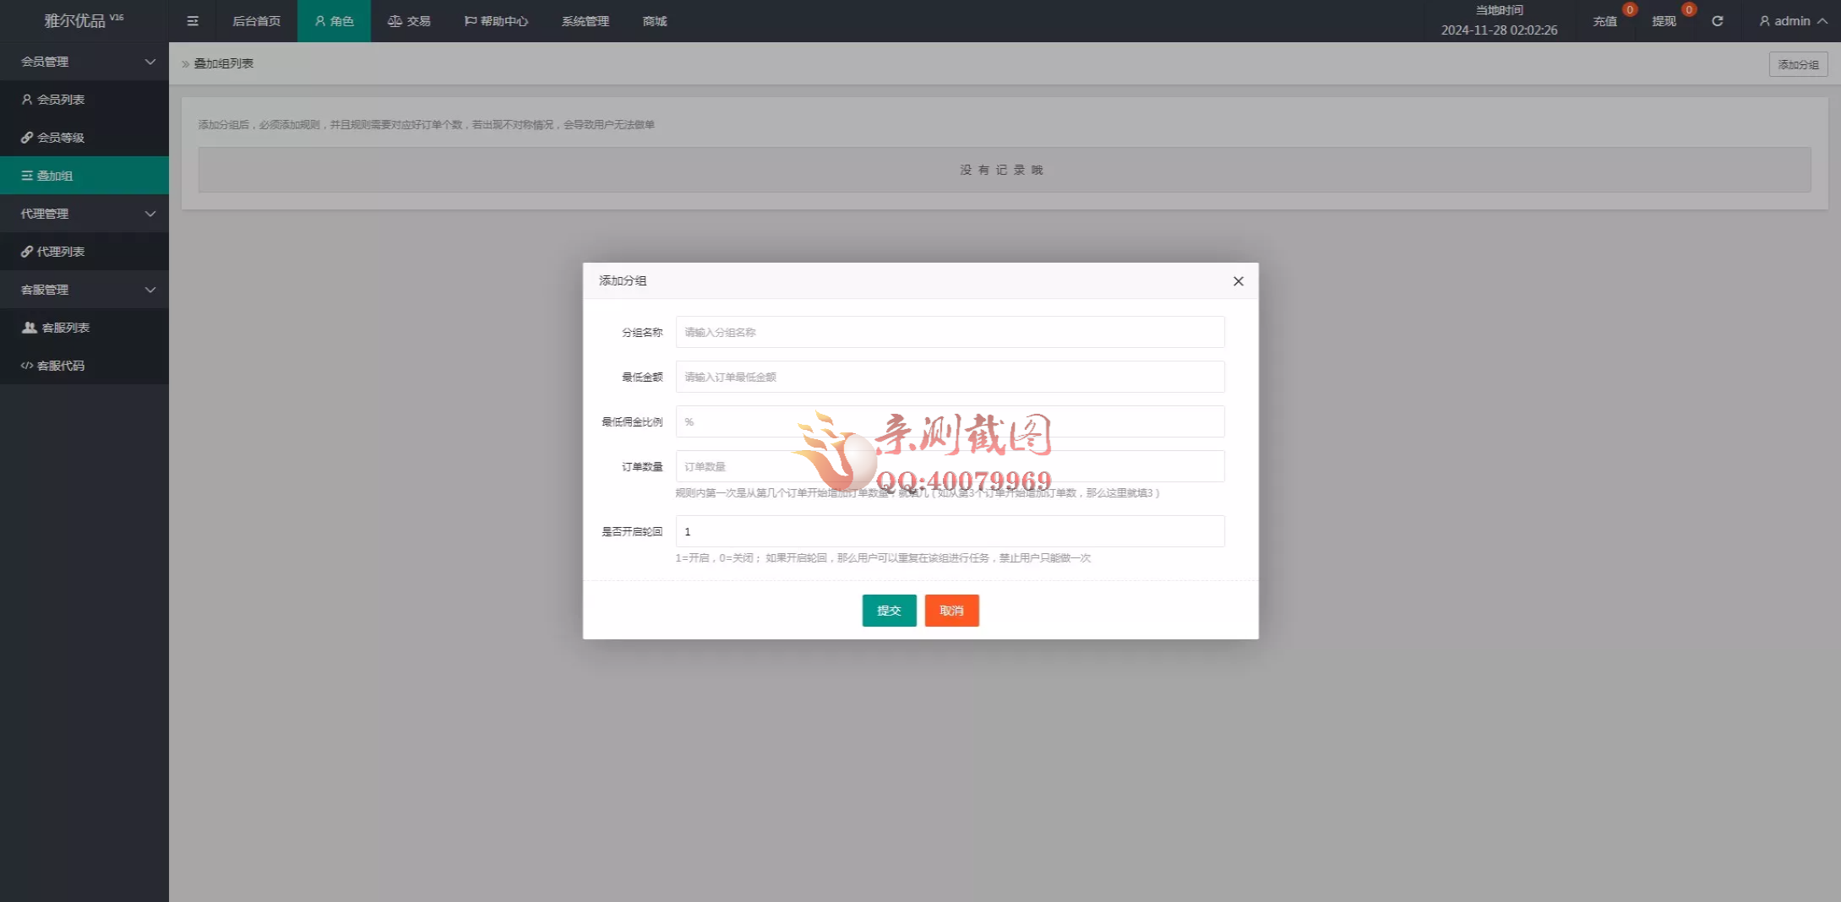
Task: Click the admin user icon
Action: (x=1762, y=20)
